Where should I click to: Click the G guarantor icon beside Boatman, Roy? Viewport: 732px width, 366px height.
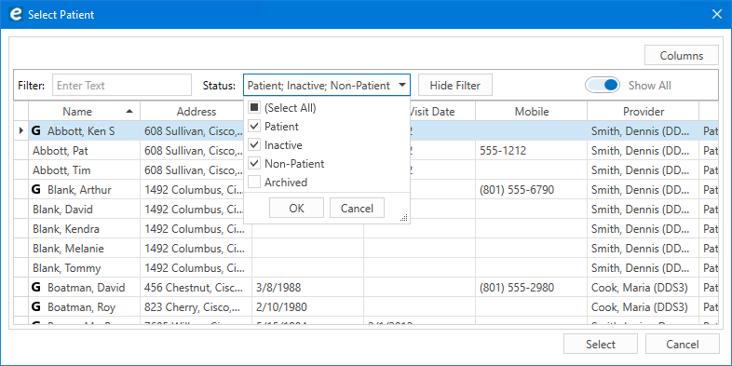click(36, 307)
